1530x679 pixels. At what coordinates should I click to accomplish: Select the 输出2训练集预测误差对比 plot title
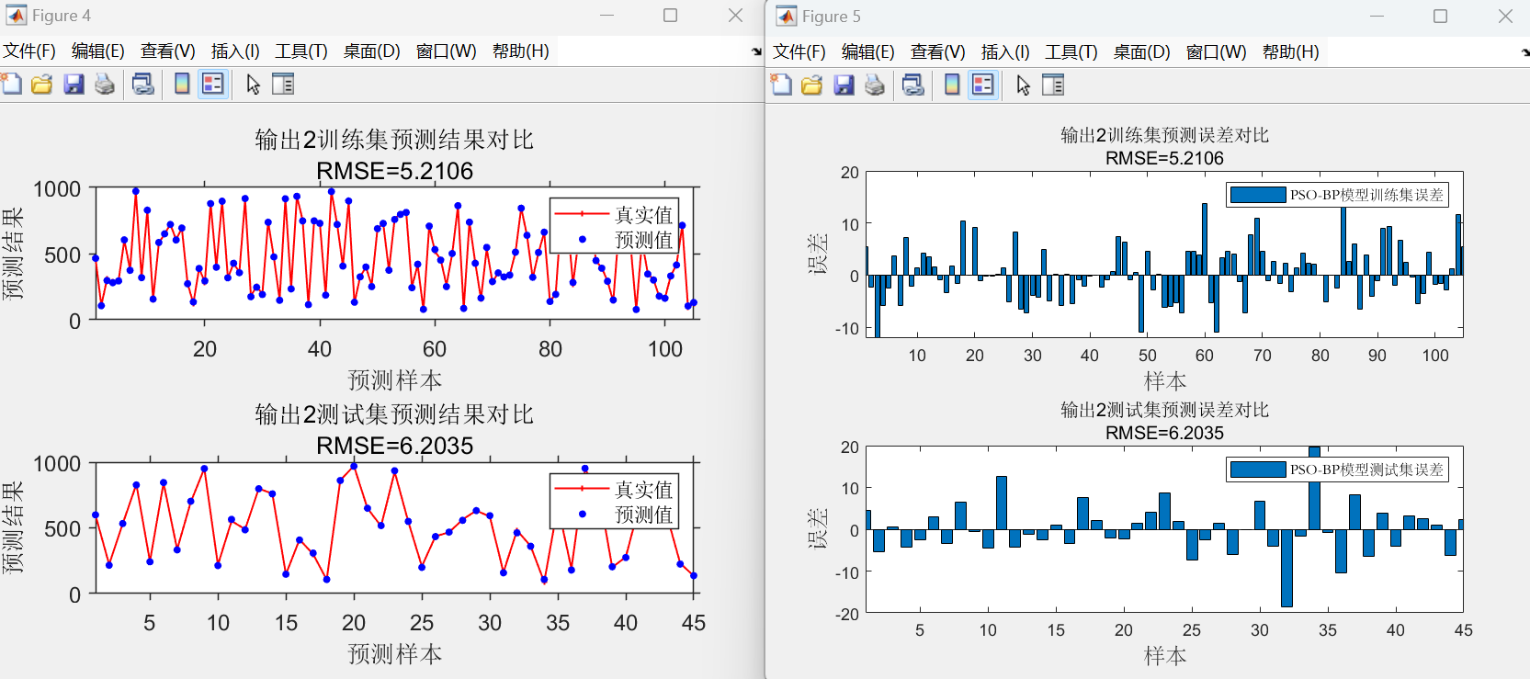[1164, 136]
